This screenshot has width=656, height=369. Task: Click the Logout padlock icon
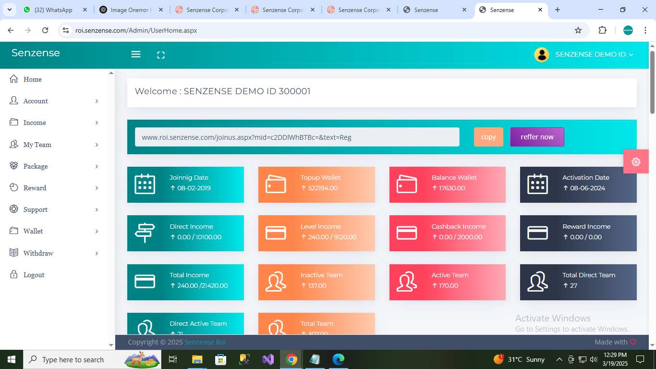click(14, 274)
